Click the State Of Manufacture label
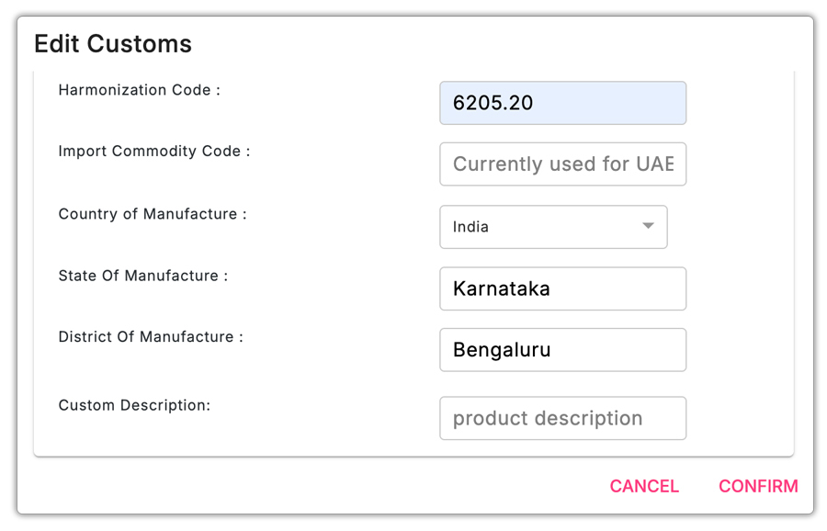This screenshot has width=827, height=531. click(x=142, y=275)
